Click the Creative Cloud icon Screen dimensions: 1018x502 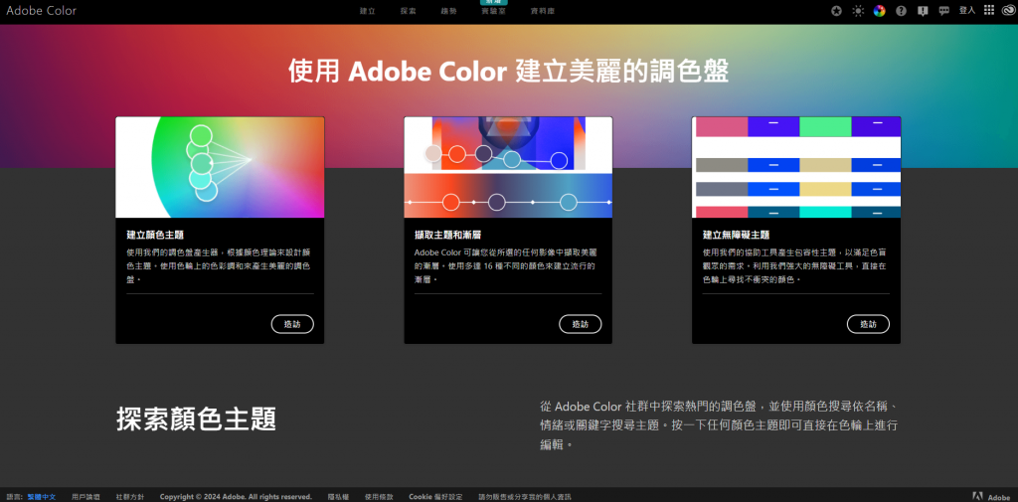(x=1009, y=10)
